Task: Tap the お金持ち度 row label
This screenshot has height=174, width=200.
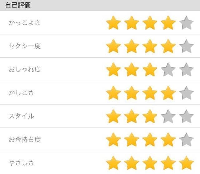Action: (25, 139)
